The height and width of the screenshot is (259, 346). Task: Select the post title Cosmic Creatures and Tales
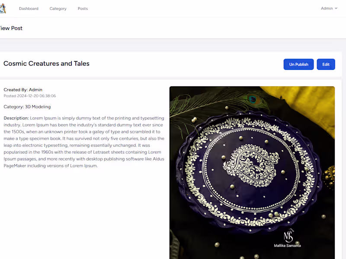pyautogui.click(x=46, y=63)
